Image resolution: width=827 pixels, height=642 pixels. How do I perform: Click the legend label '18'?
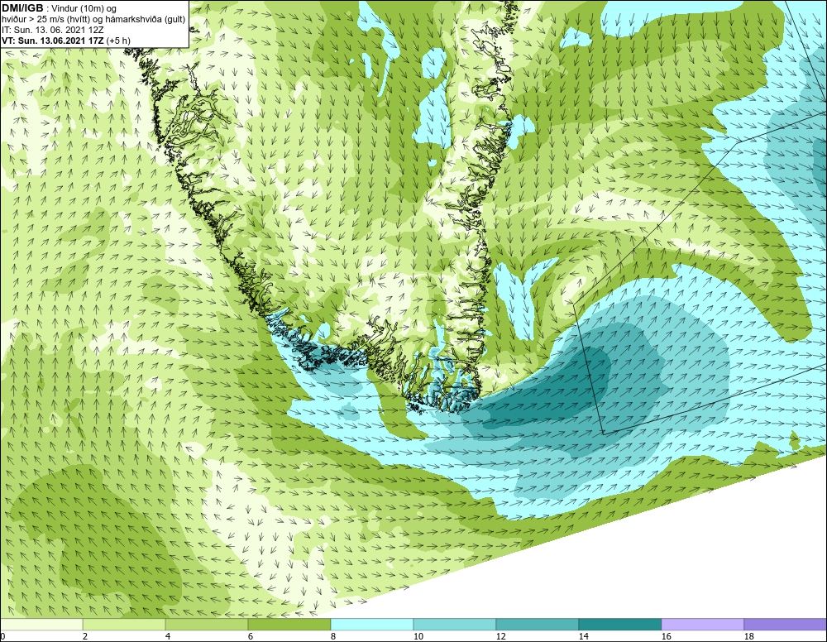[748, 636]
